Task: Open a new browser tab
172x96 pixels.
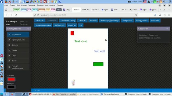Action: [x=164, y=10]
